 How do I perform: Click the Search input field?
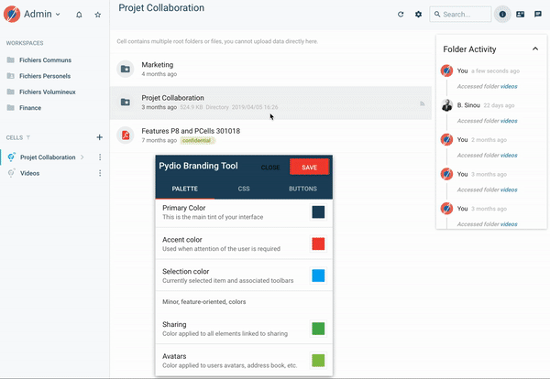point(460,15)
